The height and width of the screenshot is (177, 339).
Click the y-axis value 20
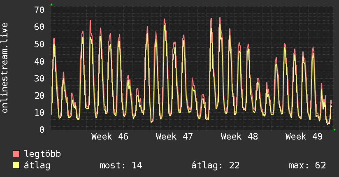pyautogui.click(x=39, y=95)
